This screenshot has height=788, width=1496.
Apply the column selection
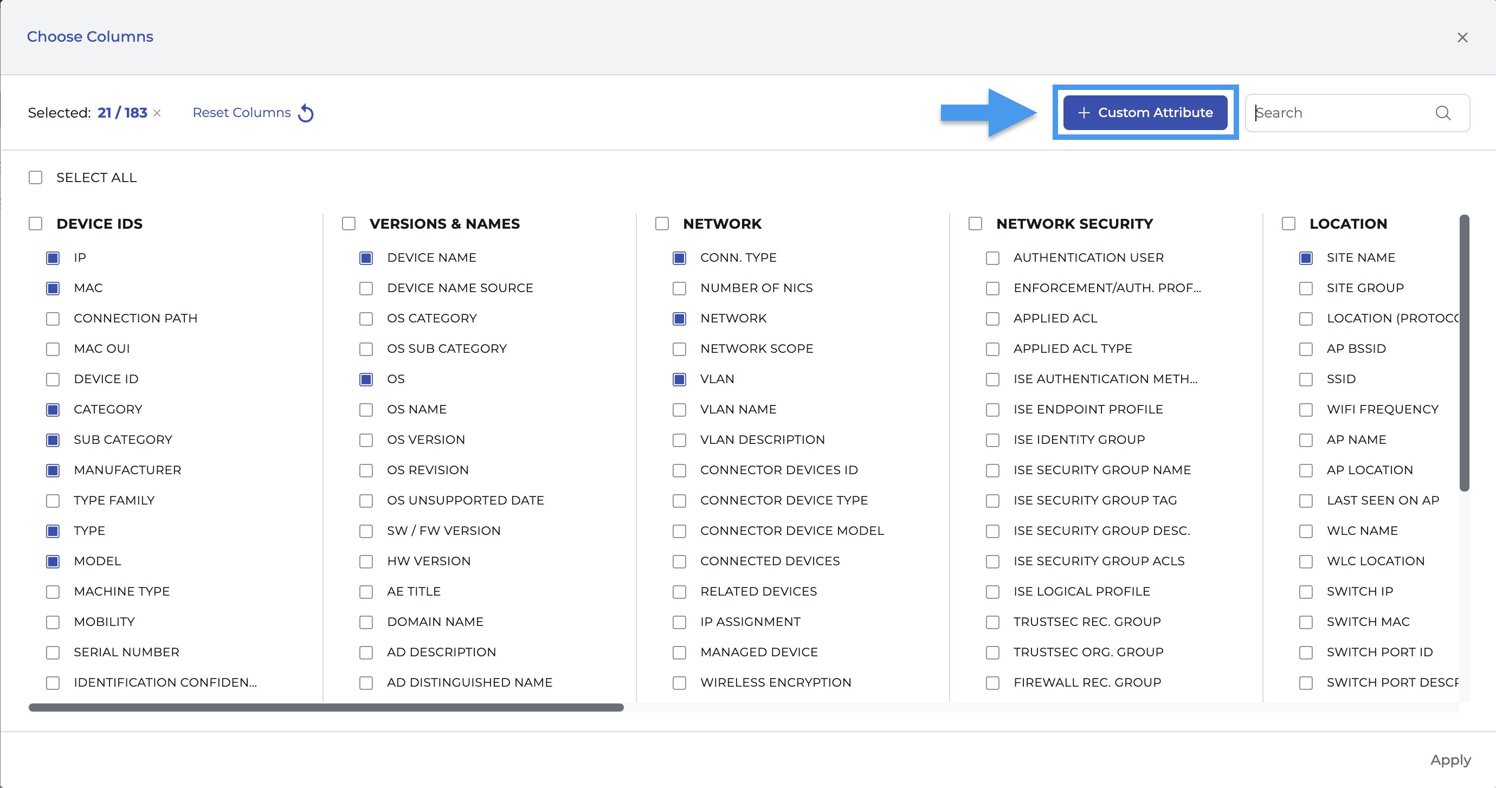[x=1449, y=759]
